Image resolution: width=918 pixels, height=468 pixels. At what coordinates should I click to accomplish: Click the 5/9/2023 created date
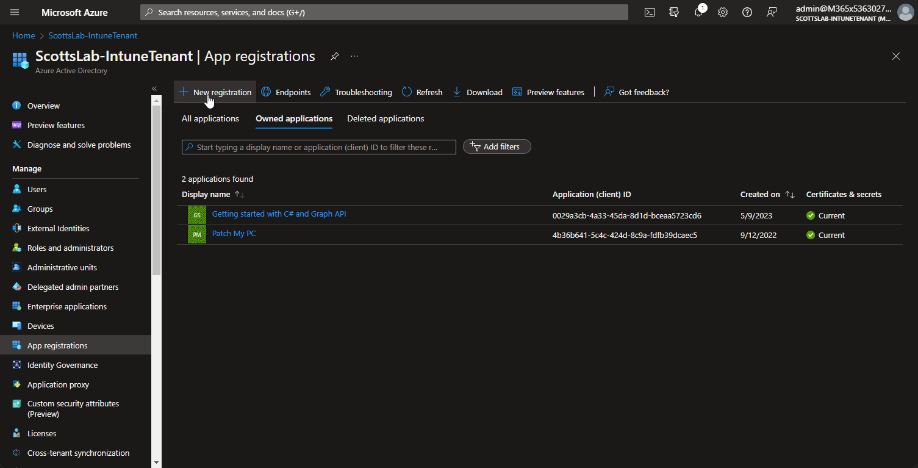pos(756,215)
